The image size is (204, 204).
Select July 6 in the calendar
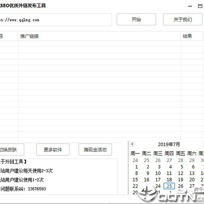[x=193, y=167]
